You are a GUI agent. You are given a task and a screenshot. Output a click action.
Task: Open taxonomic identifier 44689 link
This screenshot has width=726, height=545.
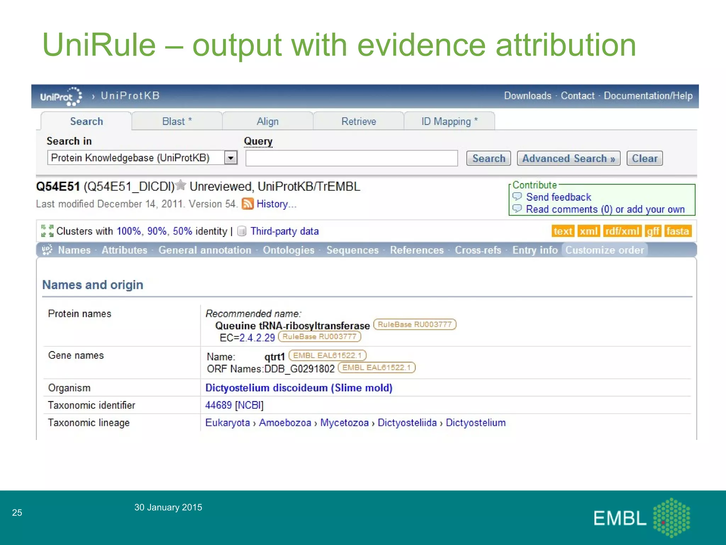coord(218,405)
